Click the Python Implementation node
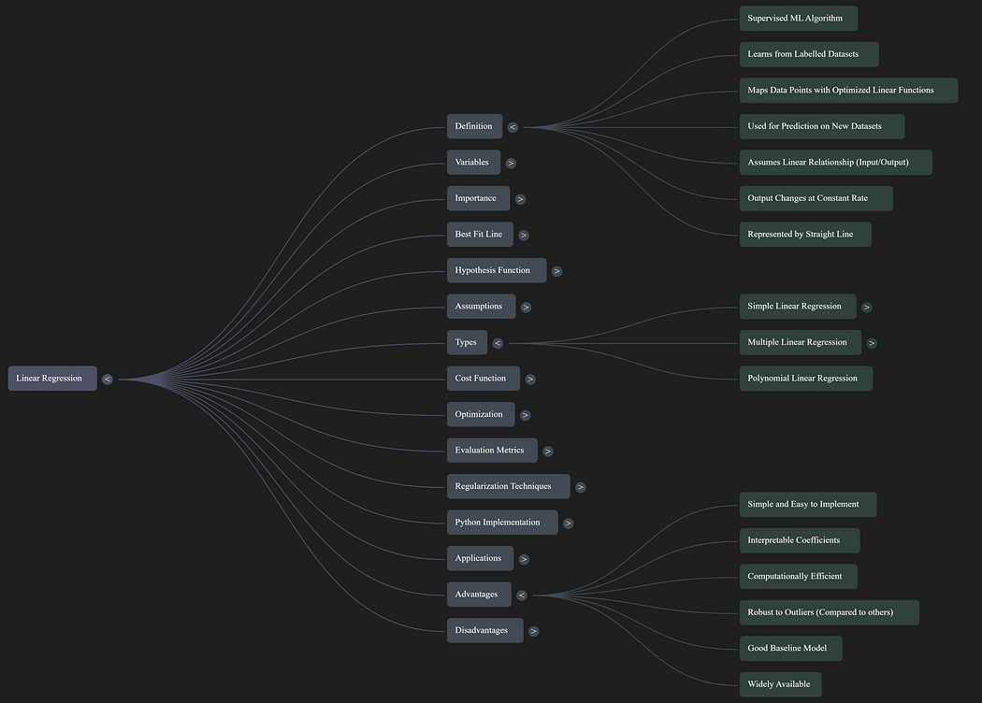982x703 pixels. pyautogui.click(x=500, y=523)
